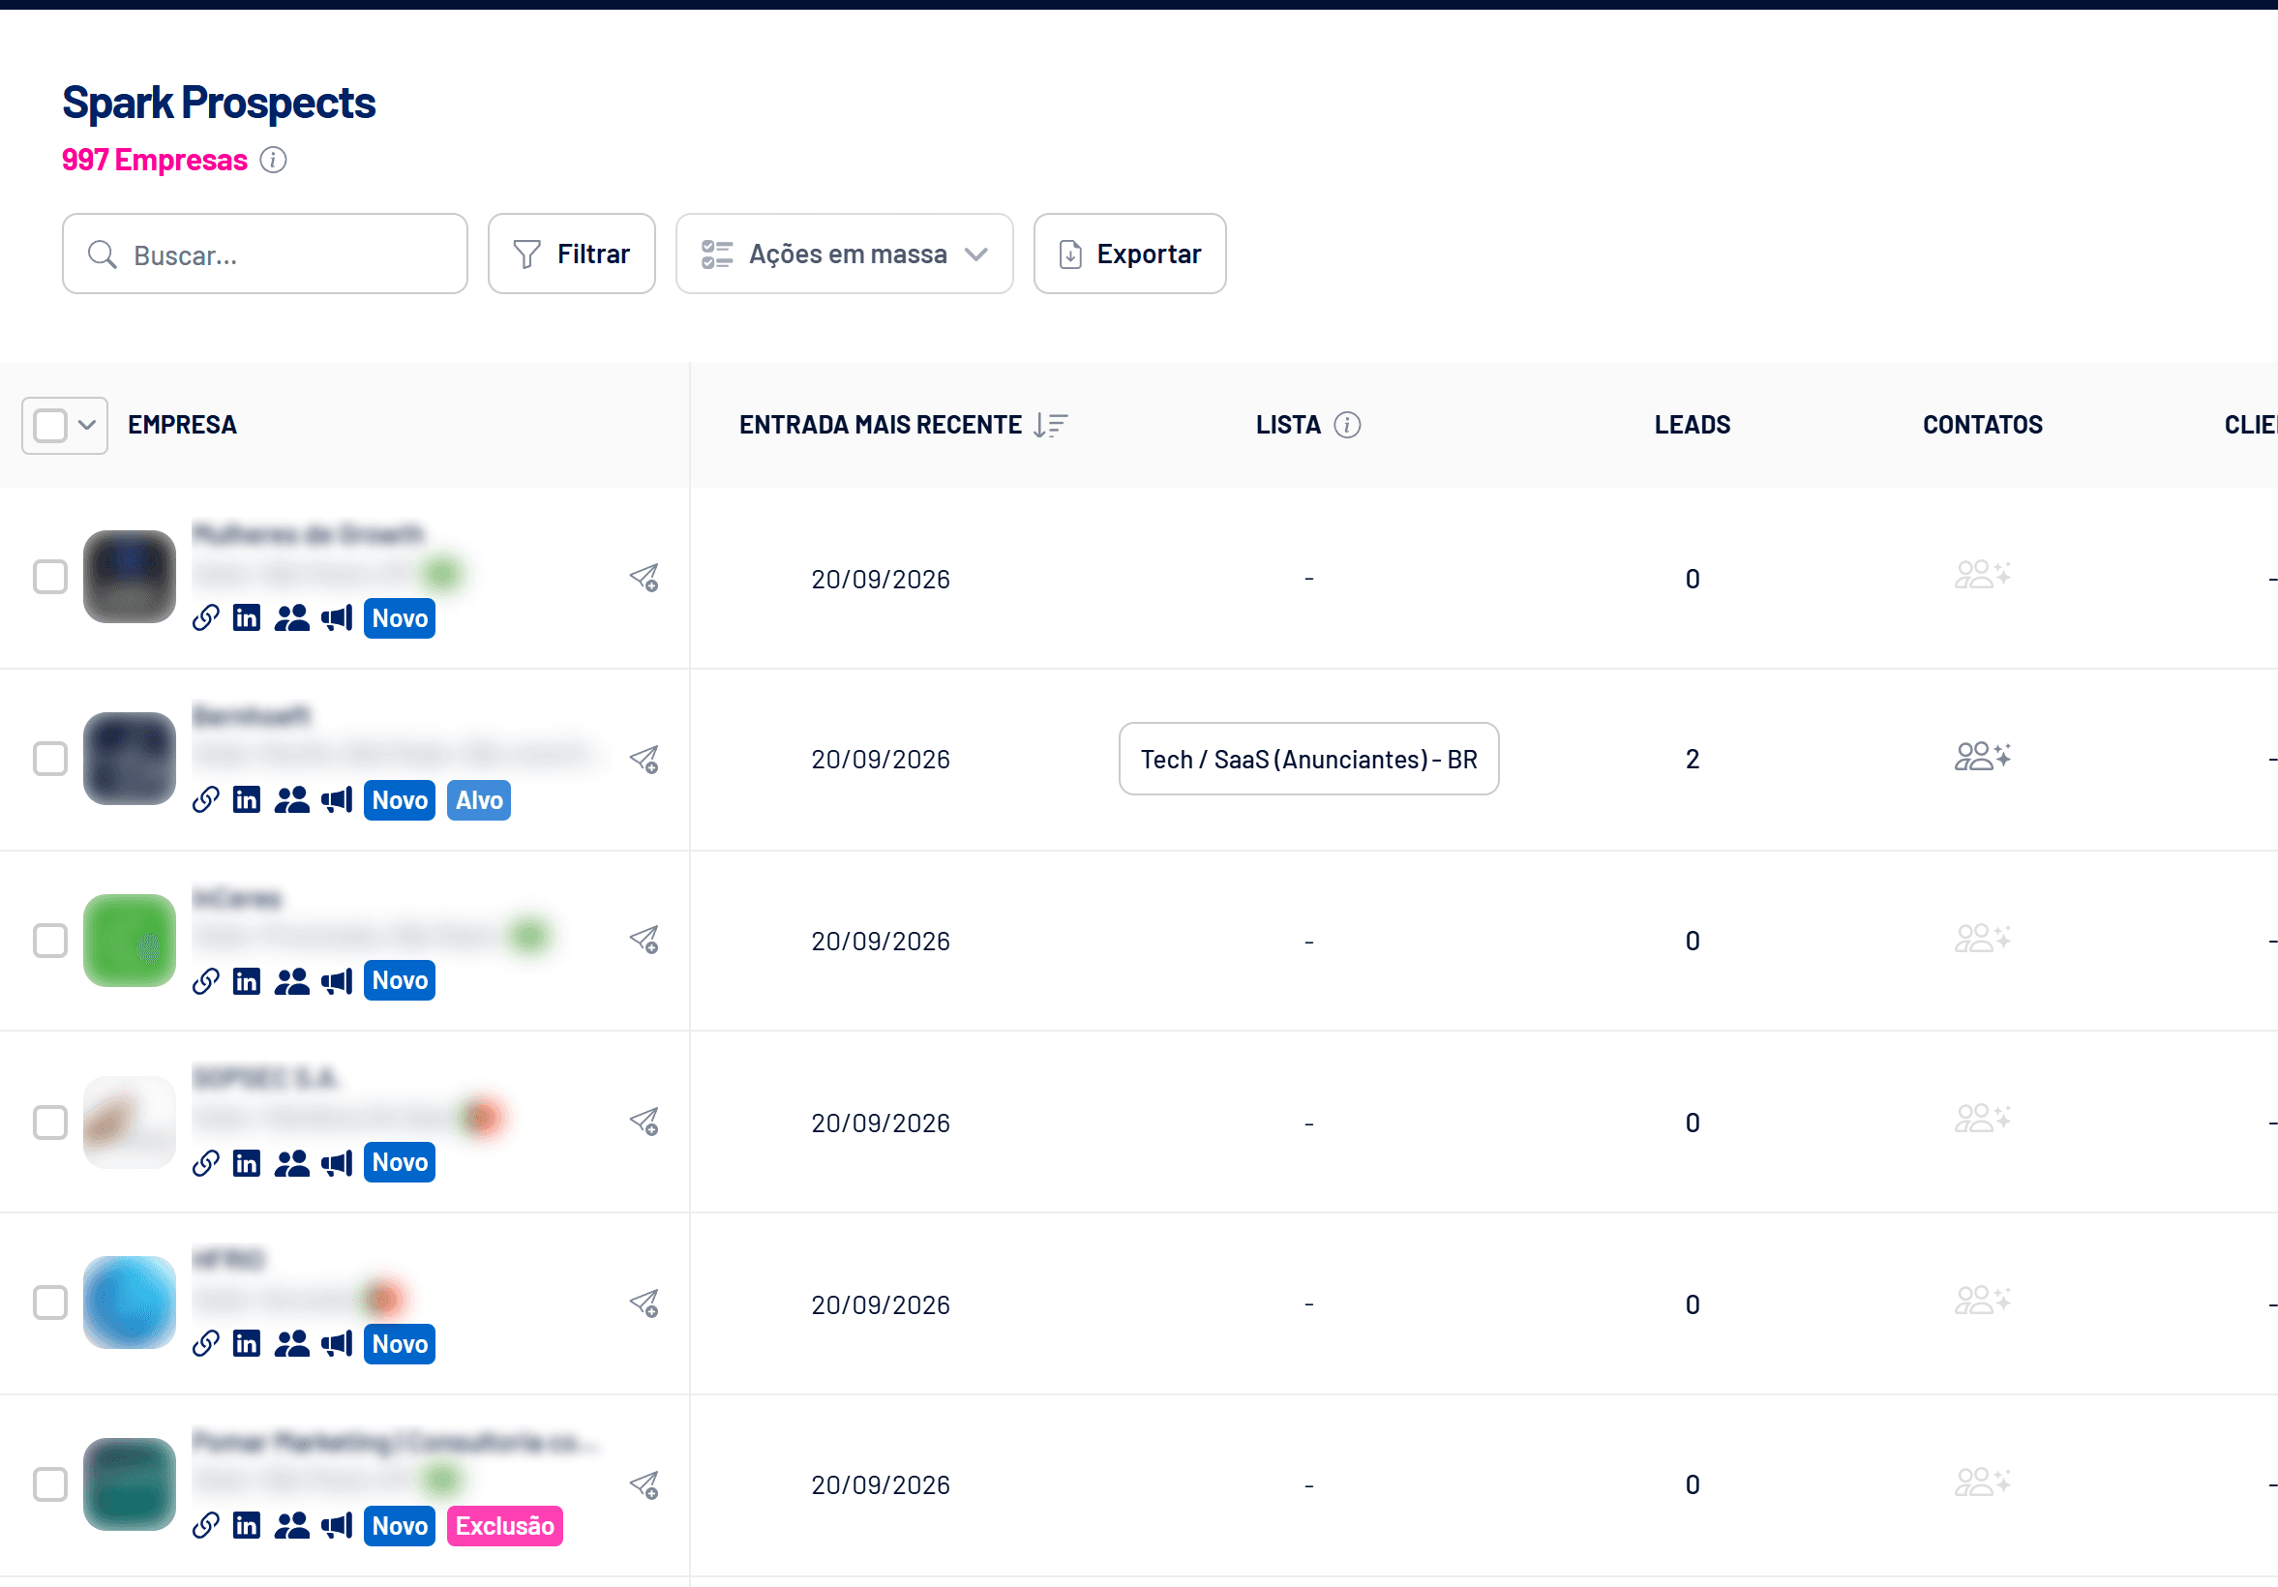
Task: Click website link icon in first company row
Action: (x=205, y=618)
